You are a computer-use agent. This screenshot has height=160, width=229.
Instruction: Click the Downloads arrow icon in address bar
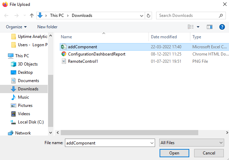(x=40, y=15)
